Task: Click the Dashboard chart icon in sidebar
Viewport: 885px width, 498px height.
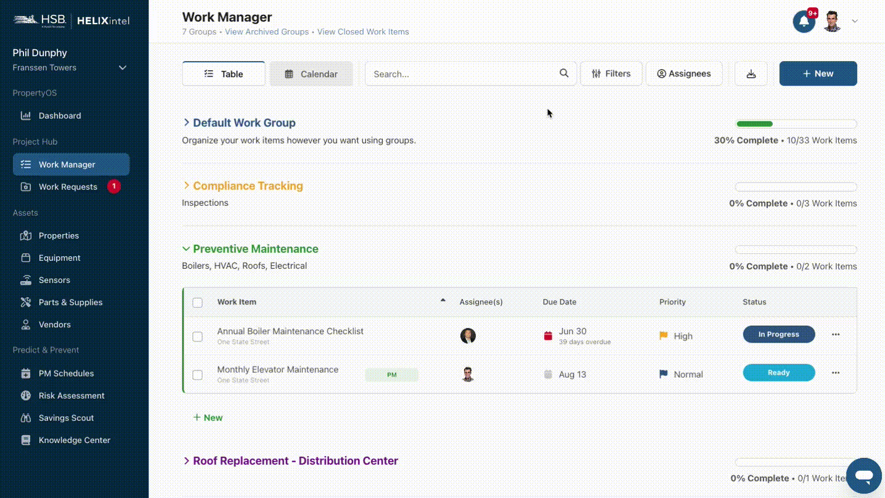Action: click(x=26, y=115)
